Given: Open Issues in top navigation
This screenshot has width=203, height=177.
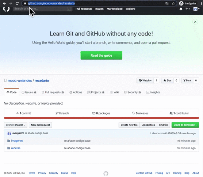Looking at the screenshot, I should [x=99, y=9].
